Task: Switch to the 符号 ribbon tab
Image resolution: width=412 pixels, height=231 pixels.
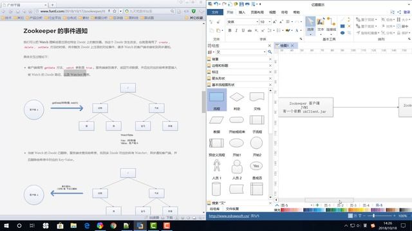Action: click(285, 12)
